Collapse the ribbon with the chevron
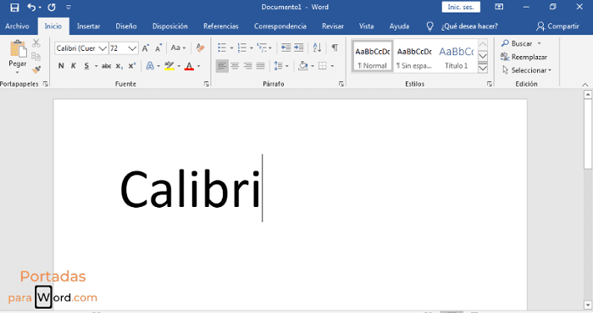The image size is (593, 313). [x=585, y=85]
